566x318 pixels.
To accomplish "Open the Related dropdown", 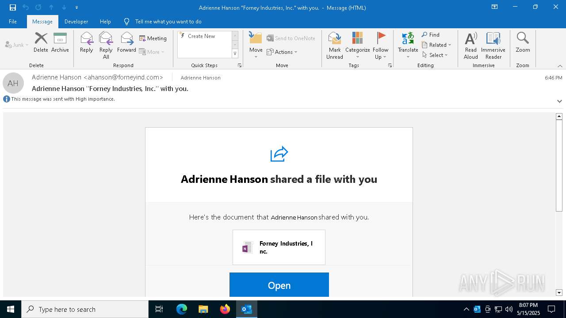I will pos(436,45).
